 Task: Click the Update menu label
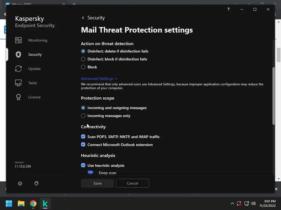34,69
